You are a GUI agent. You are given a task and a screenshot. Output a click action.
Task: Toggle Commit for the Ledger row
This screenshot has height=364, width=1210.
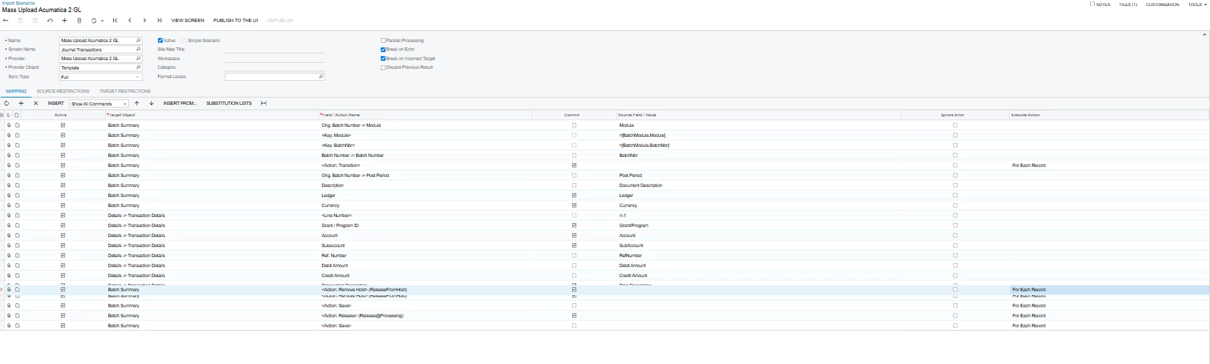pyautogui.click(x=574, y=196)
